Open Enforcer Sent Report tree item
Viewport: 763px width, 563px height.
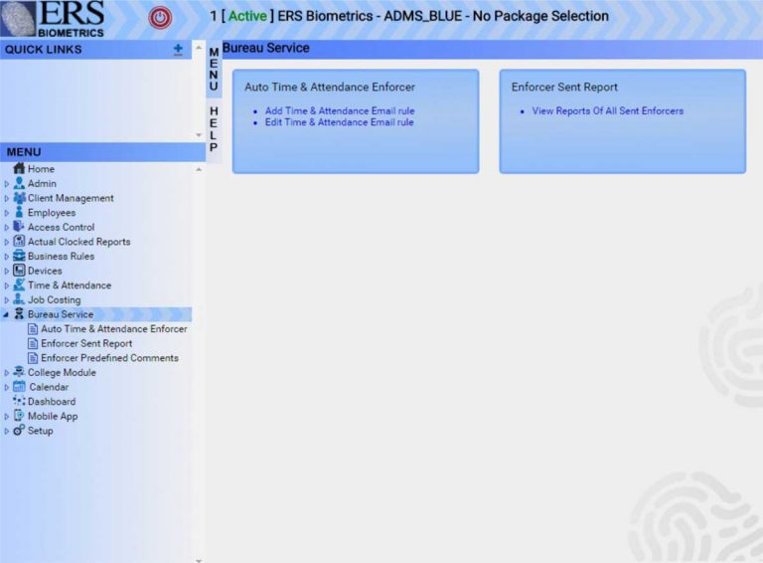point(86,344)
